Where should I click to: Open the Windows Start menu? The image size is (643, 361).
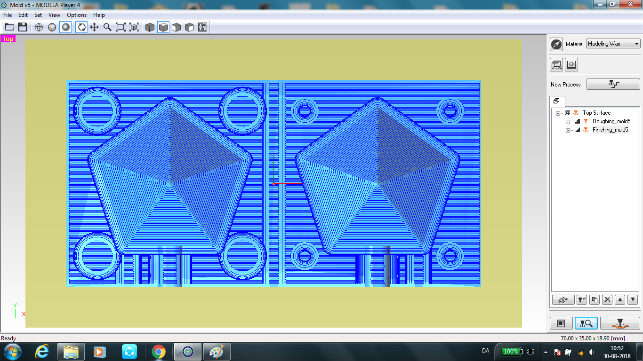click(x=12, y=352)
